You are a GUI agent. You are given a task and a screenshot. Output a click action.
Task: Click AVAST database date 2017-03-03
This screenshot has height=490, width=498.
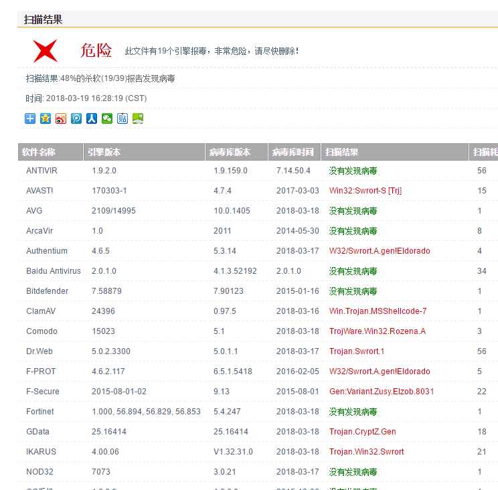[298, 191]
